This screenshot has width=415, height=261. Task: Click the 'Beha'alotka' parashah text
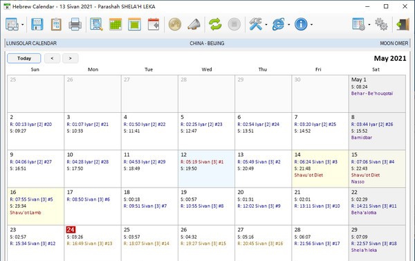point(364,213)
